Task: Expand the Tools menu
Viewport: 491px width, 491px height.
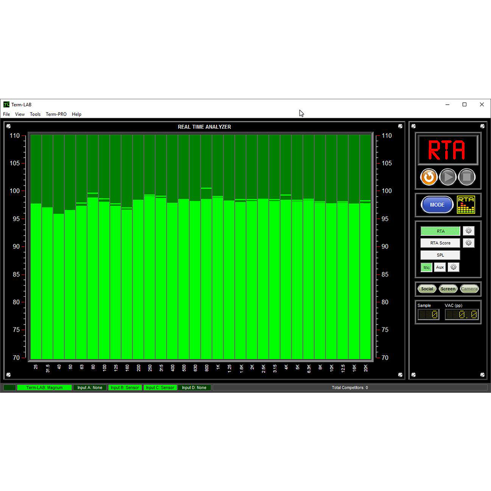Action: coord(35,115)
